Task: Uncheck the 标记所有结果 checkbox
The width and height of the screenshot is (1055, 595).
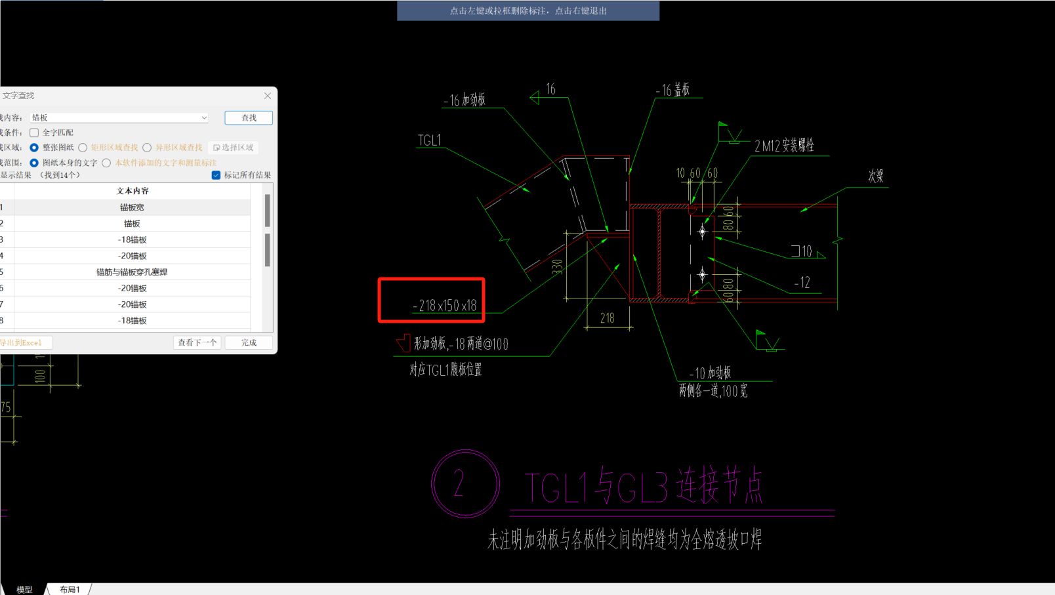Action: [216, 175]
